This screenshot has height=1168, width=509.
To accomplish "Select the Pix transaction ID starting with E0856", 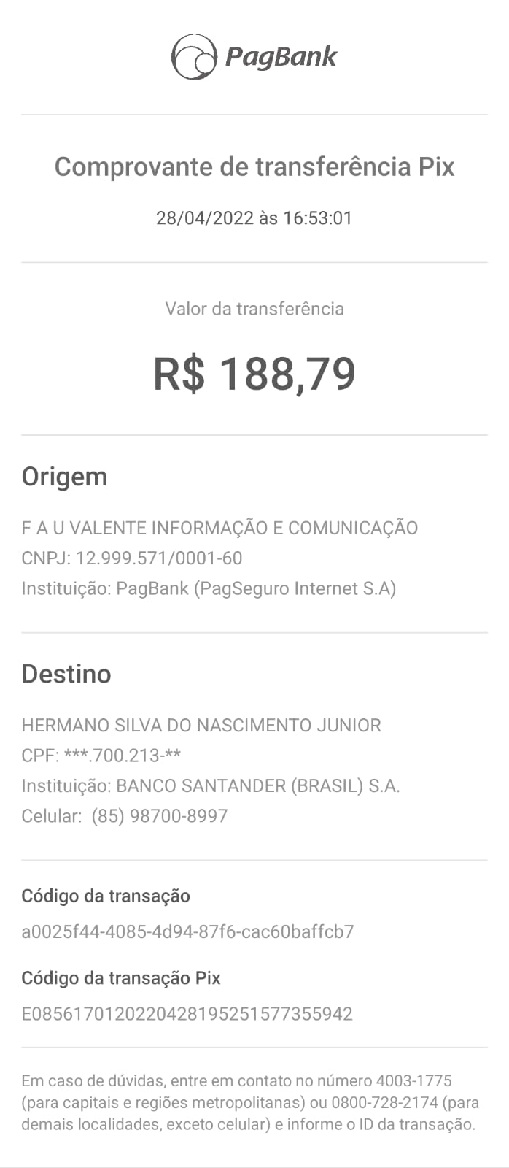I will [187, 1014].
